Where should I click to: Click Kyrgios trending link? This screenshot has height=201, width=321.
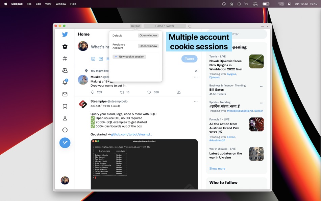coord(231,74)
